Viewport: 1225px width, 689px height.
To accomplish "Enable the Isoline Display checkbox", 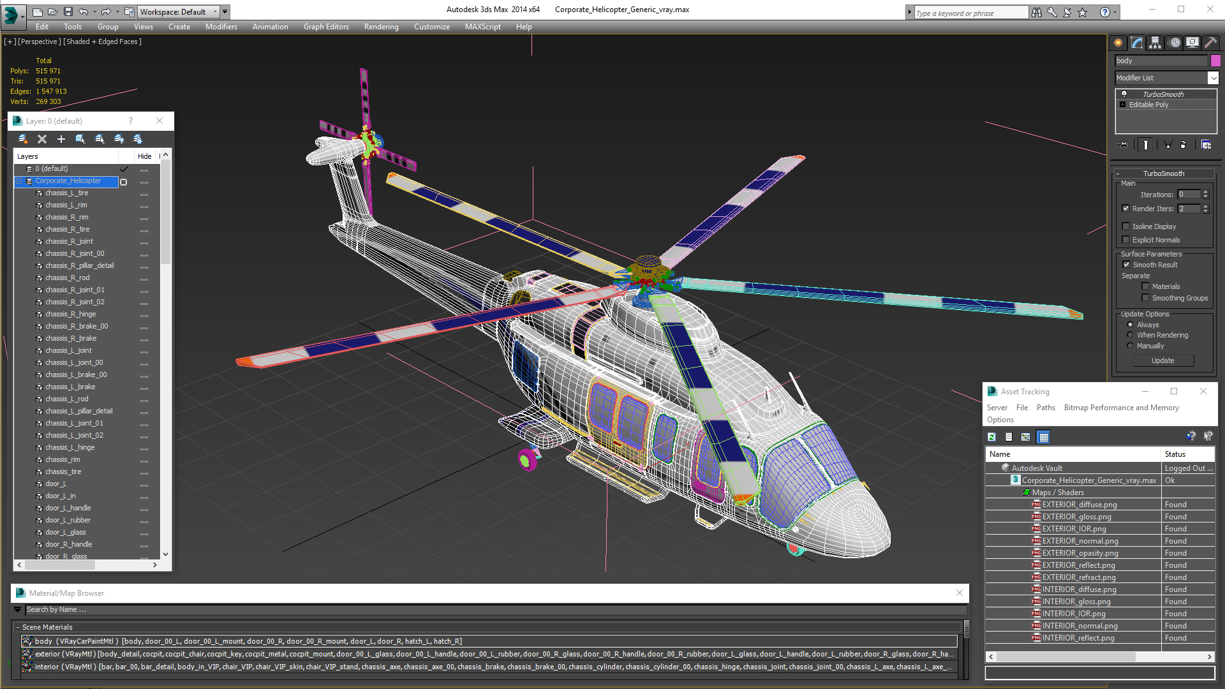I will 1126,226.
